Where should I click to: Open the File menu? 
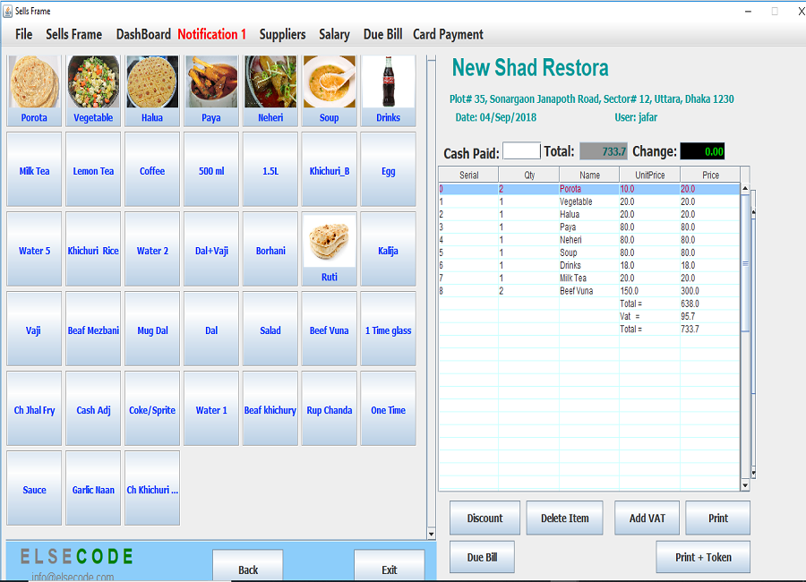coord(24,34)
